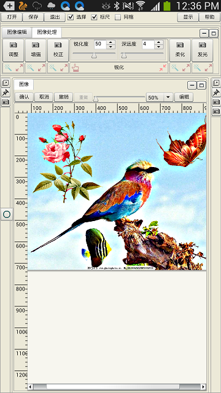Click the magic wand icon under 调整
Screen dimensions: 221x393
[8, 68]
